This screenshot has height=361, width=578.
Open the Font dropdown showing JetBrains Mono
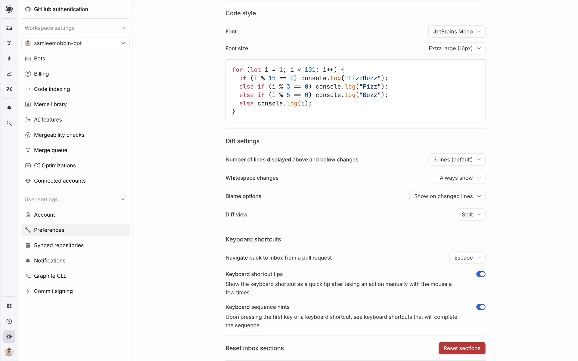click(x=456, y=32)
